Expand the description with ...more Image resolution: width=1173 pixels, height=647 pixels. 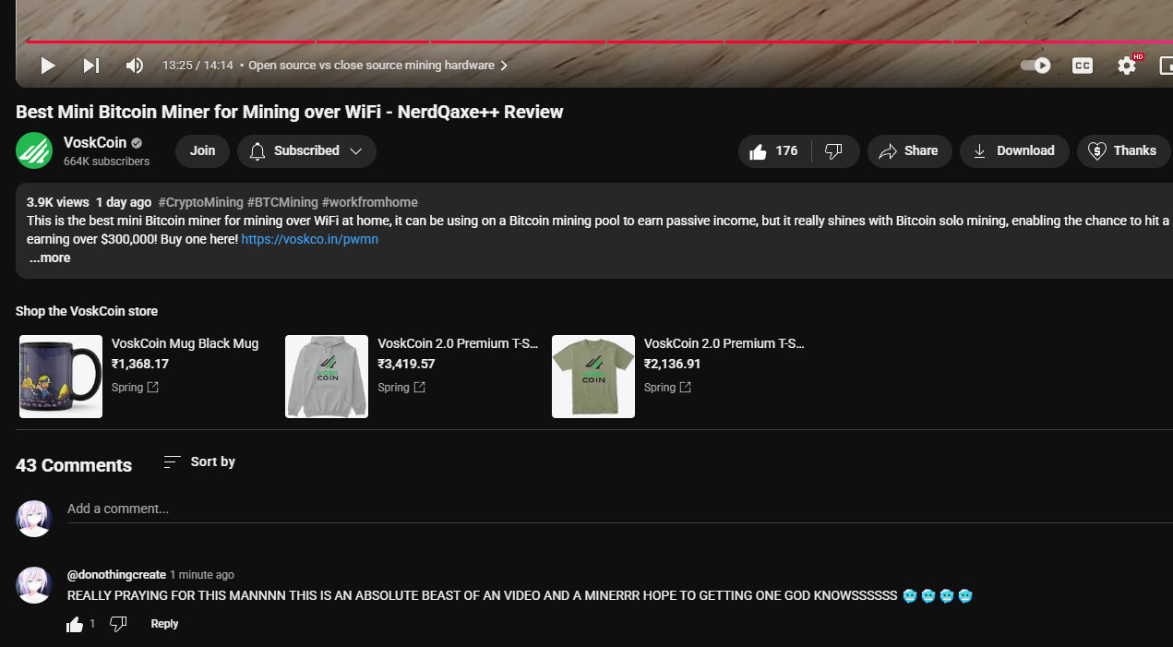click(50, 258)
